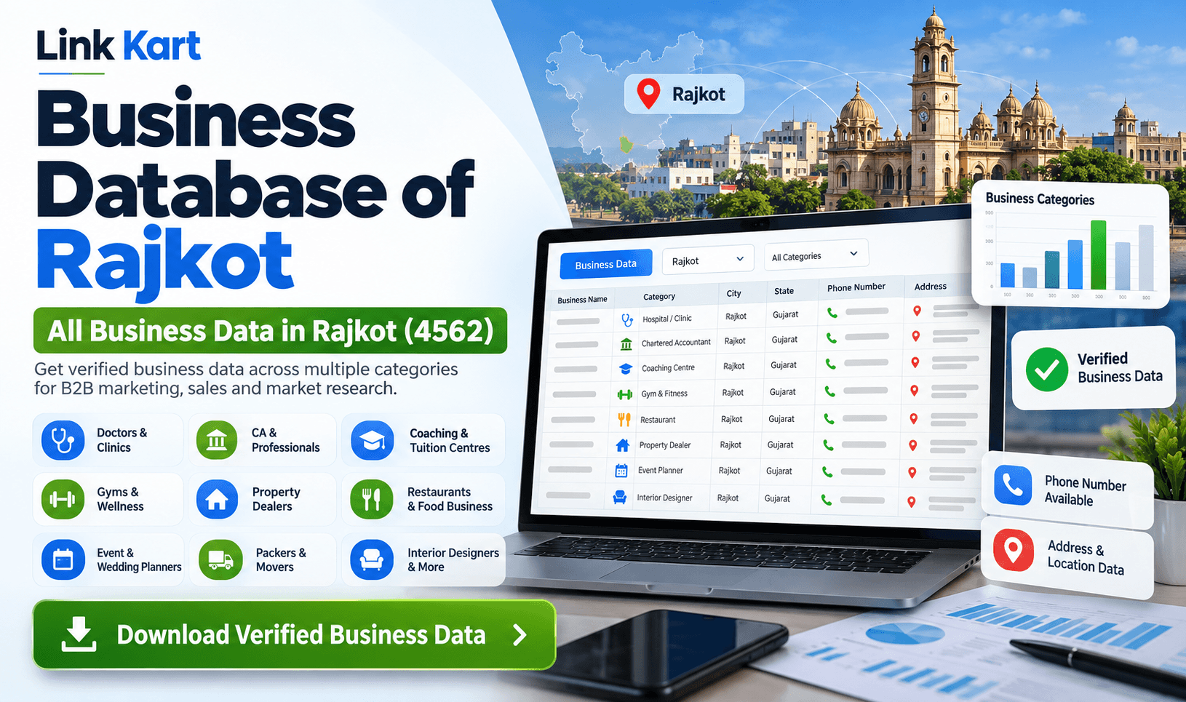Click the Interior Designers & More card

424,559
